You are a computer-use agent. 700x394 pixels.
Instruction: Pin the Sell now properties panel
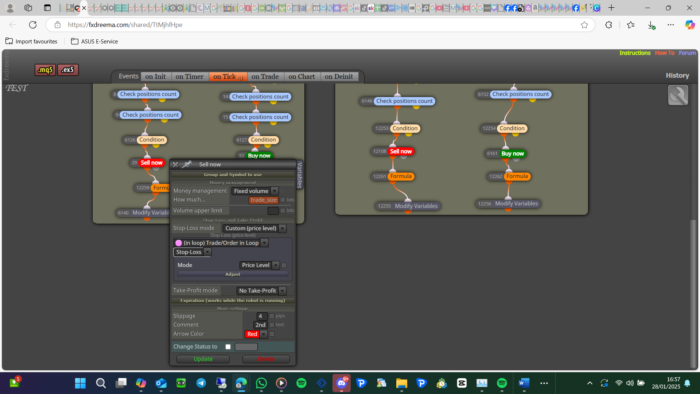point(187,165)
